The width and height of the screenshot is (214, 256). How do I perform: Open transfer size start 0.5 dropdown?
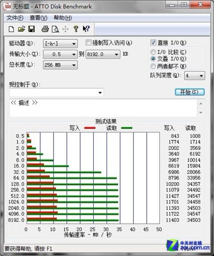(x=60, y=54)
